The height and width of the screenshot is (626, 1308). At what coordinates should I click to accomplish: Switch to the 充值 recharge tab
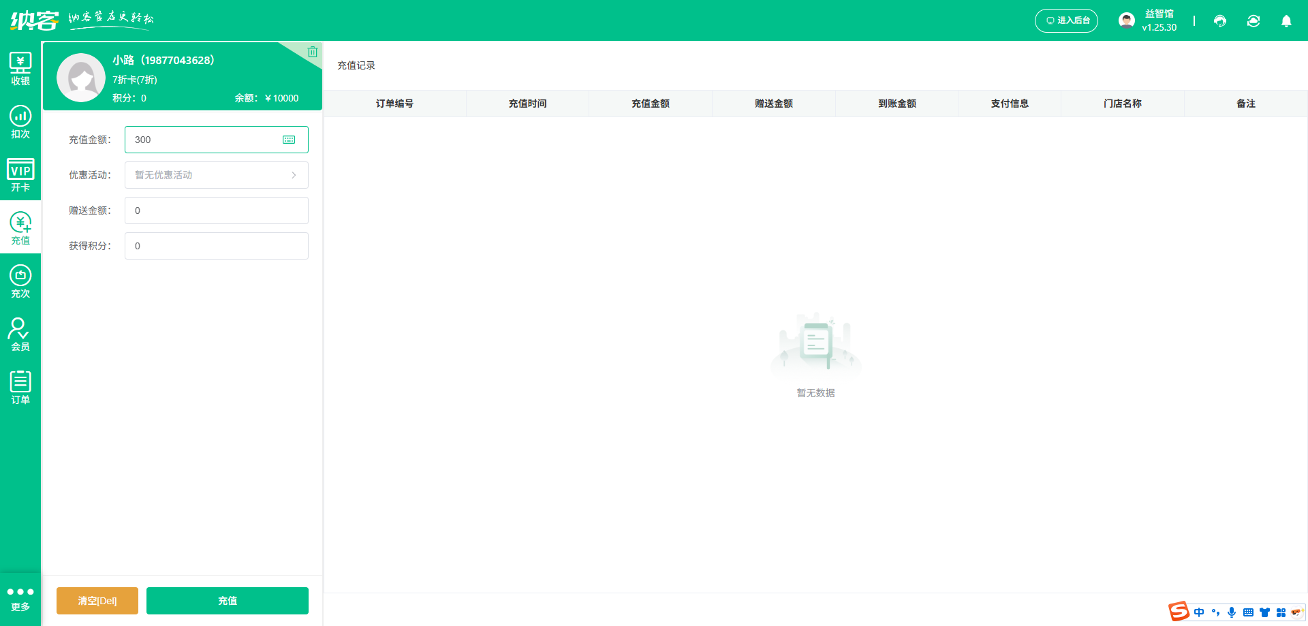pos(20,228)
